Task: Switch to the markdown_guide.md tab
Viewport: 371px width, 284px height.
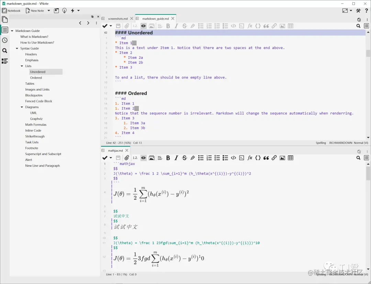Action: tap(156, 19)
